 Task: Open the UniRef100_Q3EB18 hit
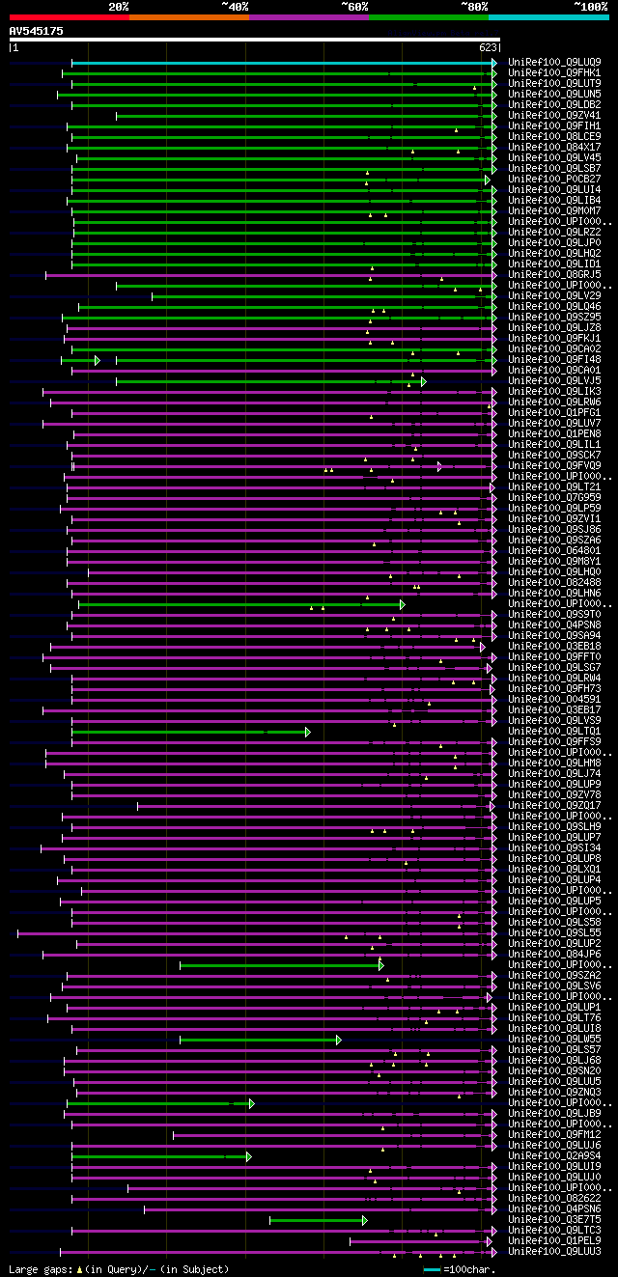click(x=555, y=647)
